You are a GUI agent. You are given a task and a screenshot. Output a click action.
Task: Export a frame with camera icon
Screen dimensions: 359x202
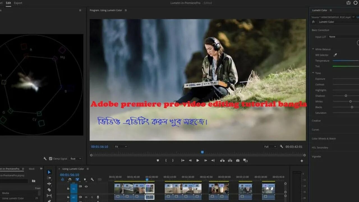pyautogui.click(x=238, y=160)
